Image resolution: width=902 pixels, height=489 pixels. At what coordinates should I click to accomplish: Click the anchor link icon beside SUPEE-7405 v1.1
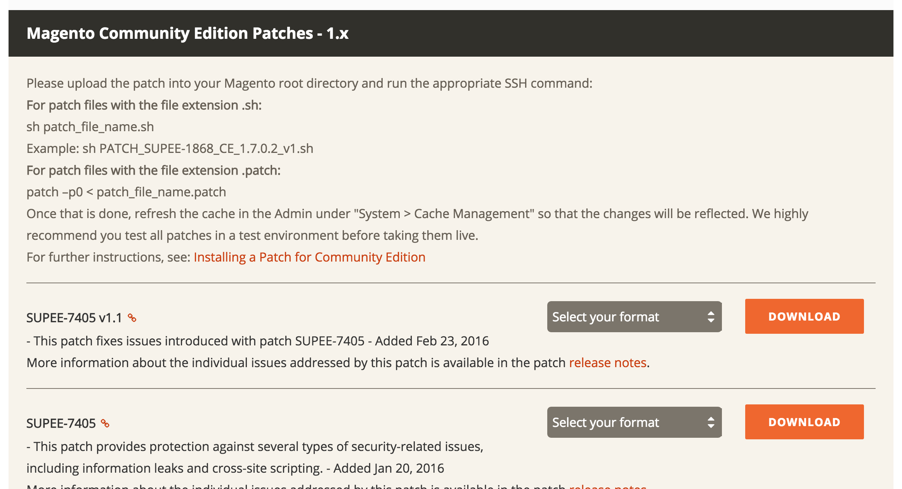pyautogui.click(x=132, y=318)
